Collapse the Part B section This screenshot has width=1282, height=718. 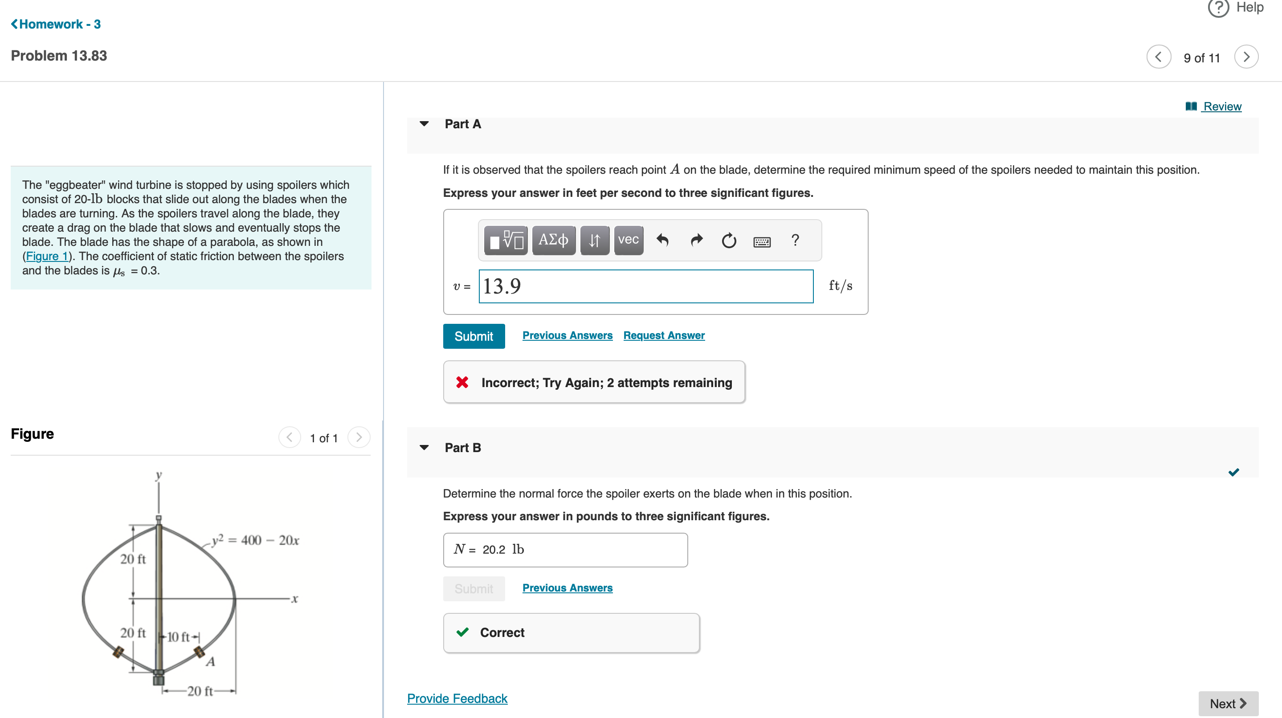coord(424,447)
